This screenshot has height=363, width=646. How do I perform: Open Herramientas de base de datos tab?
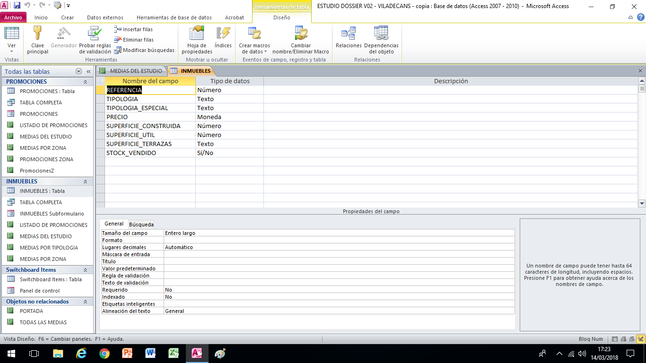tap(174, 17)
